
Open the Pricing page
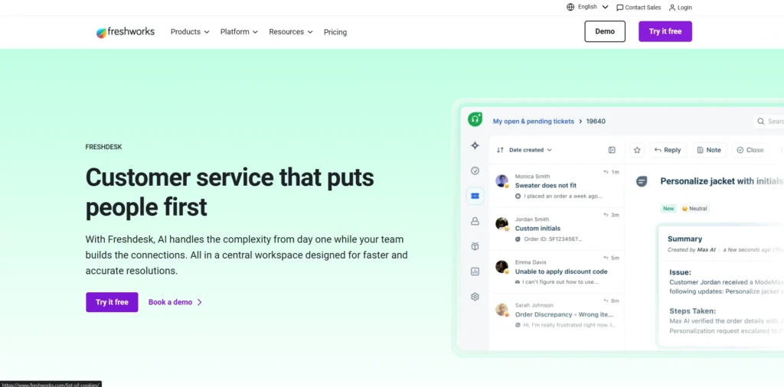[x=335, y=32]
